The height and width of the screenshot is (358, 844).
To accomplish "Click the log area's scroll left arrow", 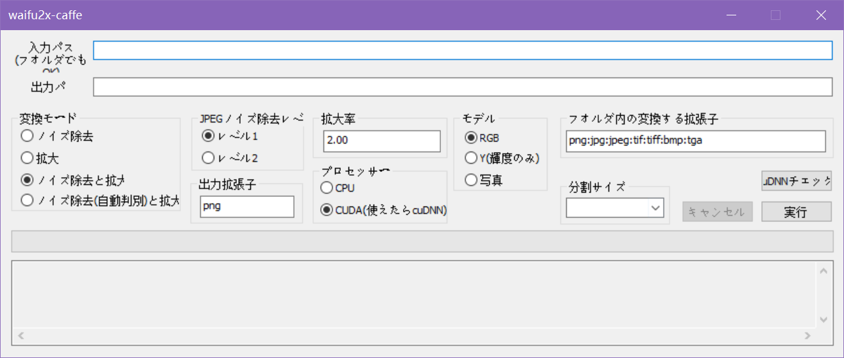I will tap(21, 336).
